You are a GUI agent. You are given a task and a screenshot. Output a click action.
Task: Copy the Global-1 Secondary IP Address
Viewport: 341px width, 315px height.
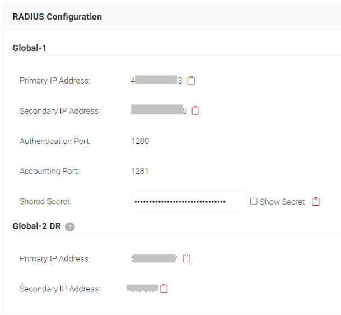[x=195, y=110]
